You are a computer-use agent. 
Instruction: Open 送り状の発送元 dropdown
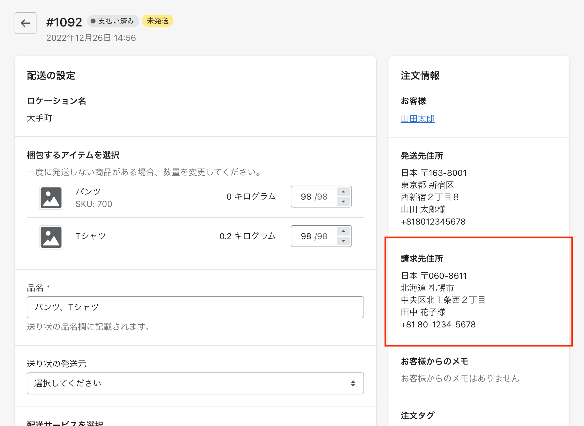pyautogui.click(x=195, y=383)
